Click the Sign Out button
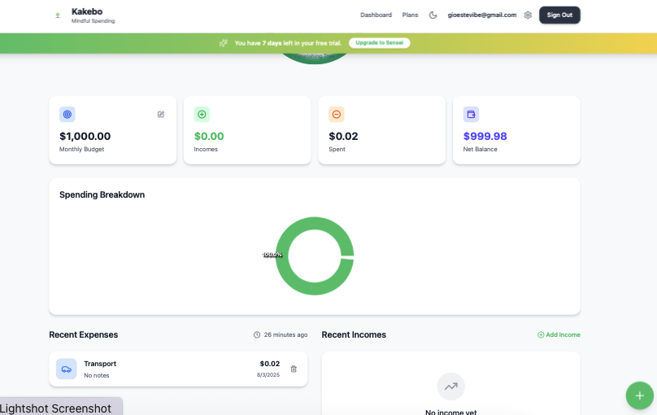Viewport: 657px width, 415px height. [559, 15]
